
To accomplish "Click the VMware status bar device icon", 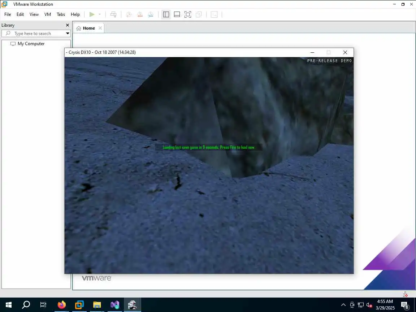I will click(405, 294).
